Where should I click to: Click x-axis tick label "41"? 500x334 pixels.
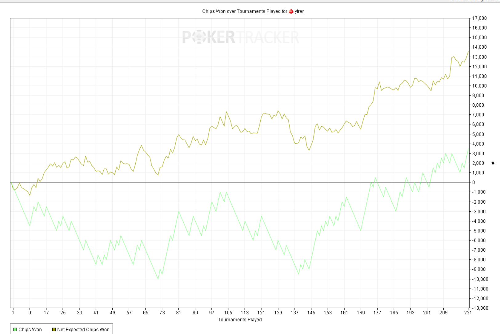(96, 313)
